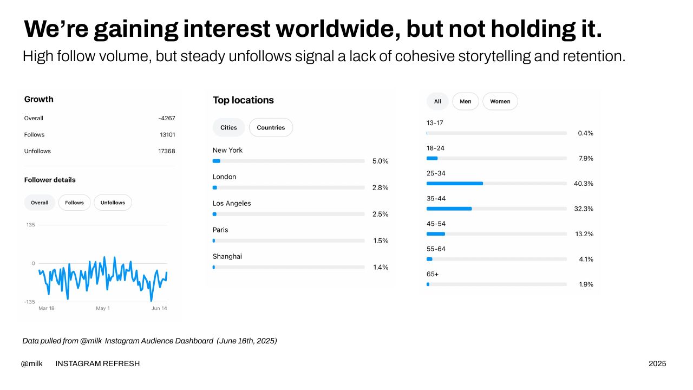Viewport: 693px width, 390px height.
Task: Select the All gender filter
Action: click(x=437, y=101)
